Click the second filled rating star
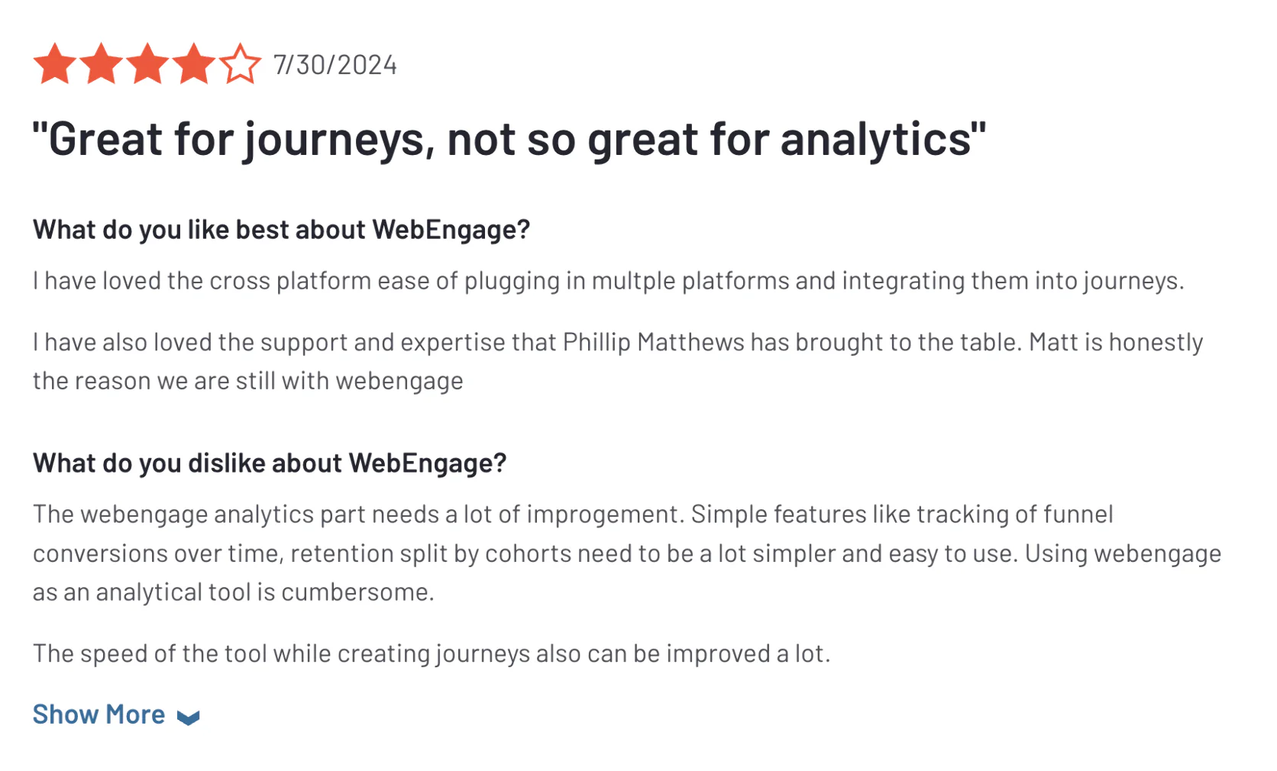The image size is (1277, 771). click(x=101, y=64)
